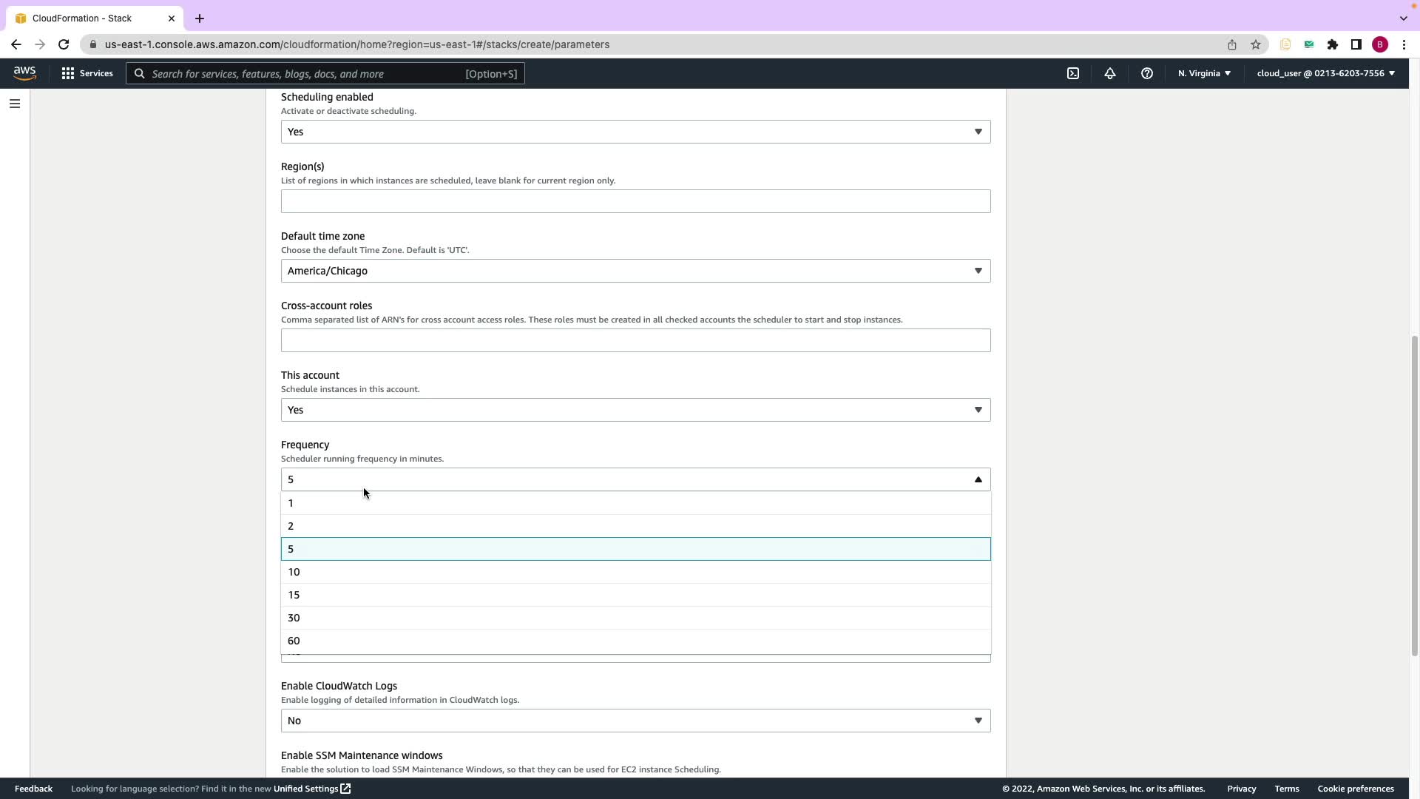Open Enable CloudWatch Logs dropdown
Image resolution: width=1420 pixels, height=799 pixels.
coord(635,721)
